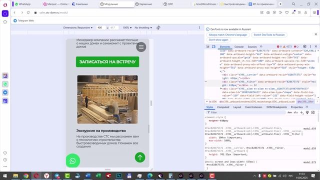Open the history clock icon in the Opera sidebar
320x180 pixels.
5,160
